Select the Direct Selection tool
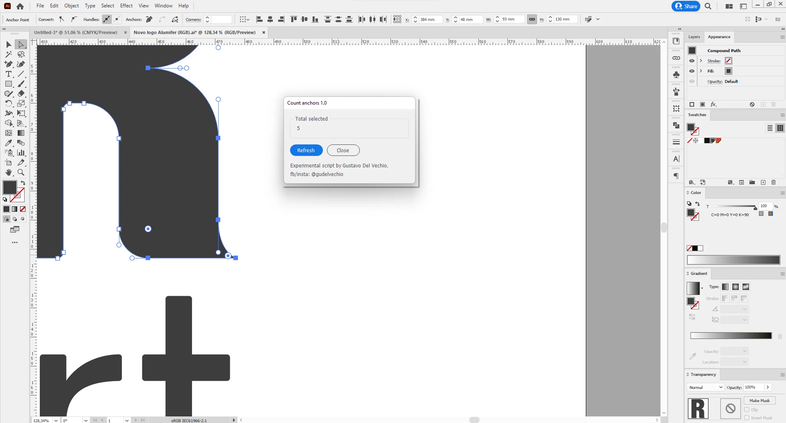Screen dimensions: 786x423 click(x=21, y=44)
